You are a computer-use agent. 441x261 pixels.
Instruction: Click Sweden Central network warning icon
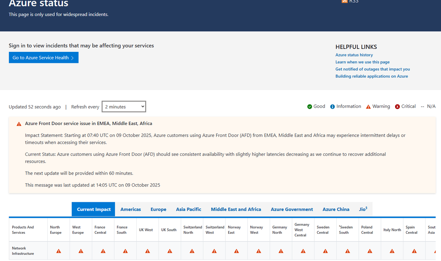point(325,251)
